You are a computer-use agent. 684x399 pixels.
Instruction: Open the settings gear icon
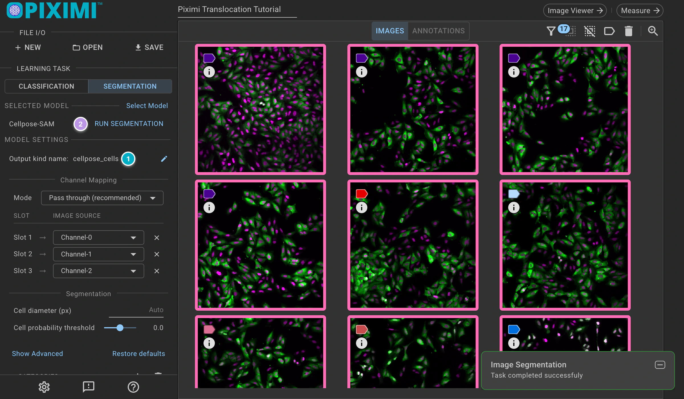[44, 387]
